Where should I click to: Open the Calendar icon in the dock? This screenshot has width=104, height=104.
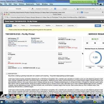click(13, 96)
